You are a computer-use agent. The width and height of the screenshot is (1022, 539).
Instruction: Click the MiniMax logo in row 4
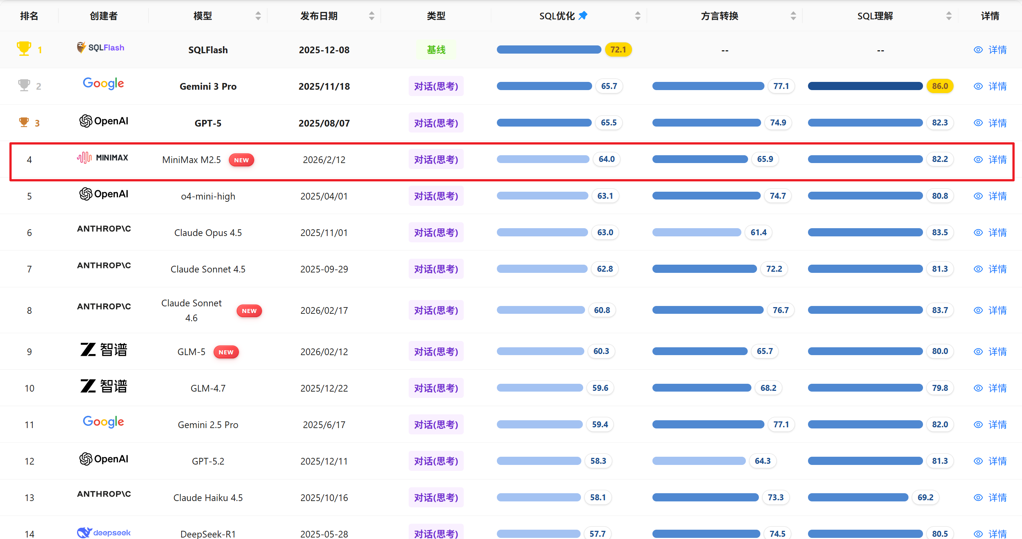(102, 158)
